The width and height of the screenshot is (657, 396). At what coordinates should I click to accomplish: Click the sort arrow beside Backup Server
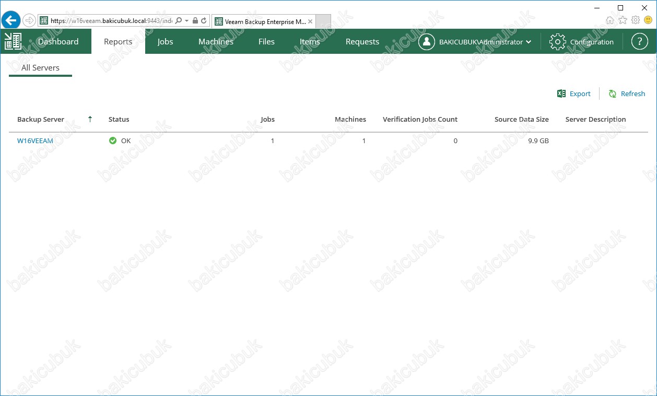coord(90,119)
